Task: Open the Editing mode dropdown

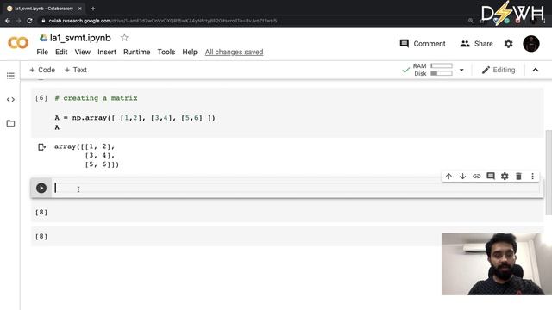Action: [x=499, y=70]
